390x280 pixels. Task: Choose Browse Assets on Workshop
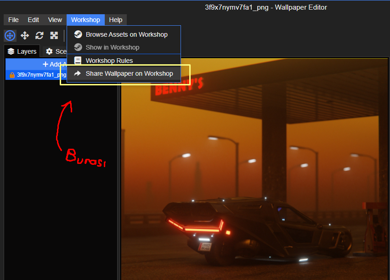tap(124, 34)
